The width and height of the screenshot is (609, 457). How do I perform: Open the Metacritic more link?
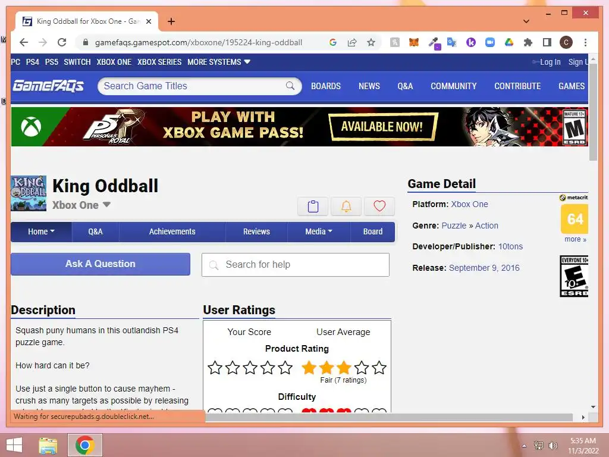click(575, 239)
